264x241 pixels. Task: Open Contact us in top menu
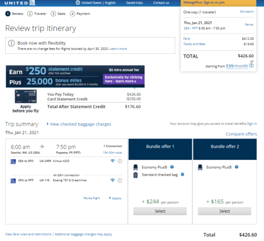[x=161, y=3]
